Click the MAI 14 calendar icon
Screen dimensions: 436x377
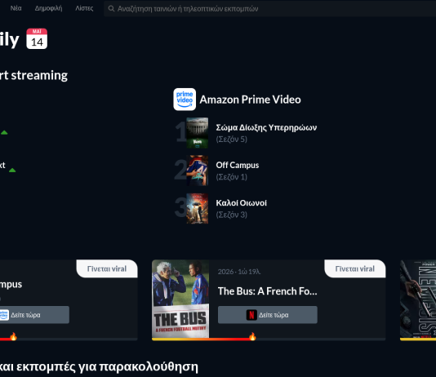click(37, 38)
